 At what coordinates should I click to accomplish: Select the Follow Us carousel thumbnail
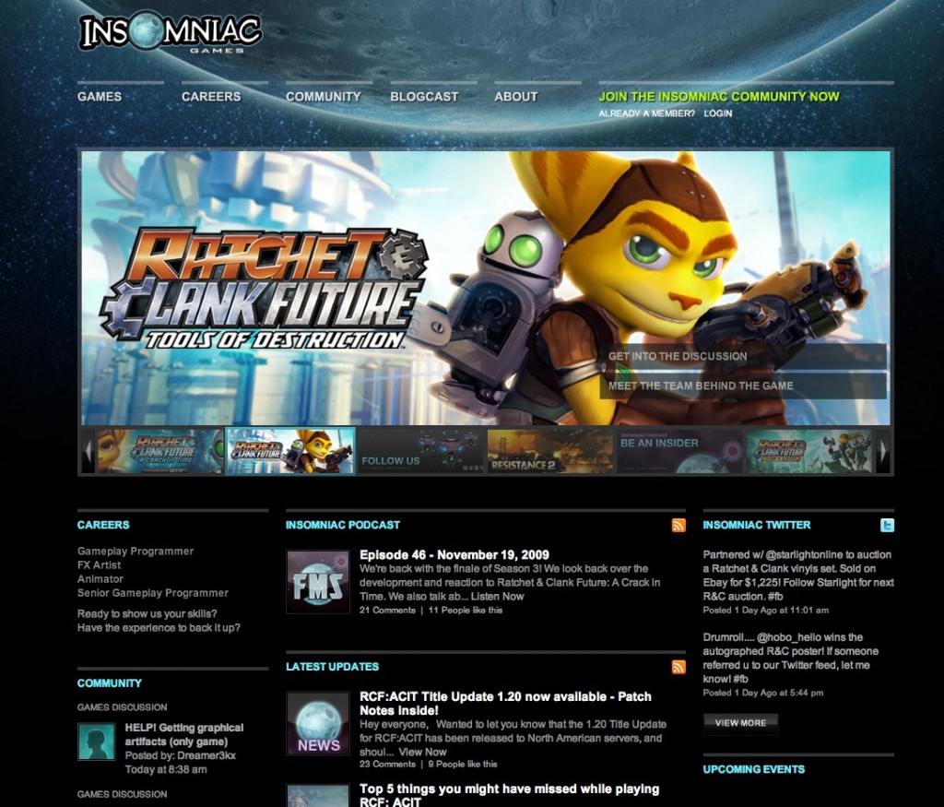pyautogui.click(x=420, y=450)
